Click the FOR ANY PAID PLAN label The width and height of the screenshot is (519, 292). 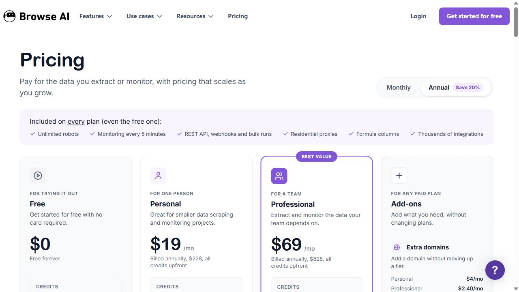tap(416, 193)
